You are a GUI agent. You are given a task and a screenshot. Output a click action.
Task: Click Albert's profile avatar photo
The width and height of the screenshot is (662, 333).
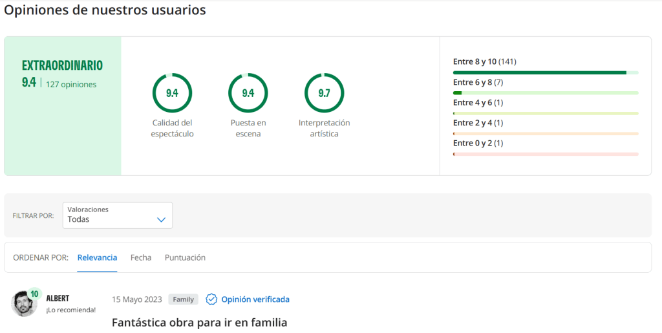(24, 303)
